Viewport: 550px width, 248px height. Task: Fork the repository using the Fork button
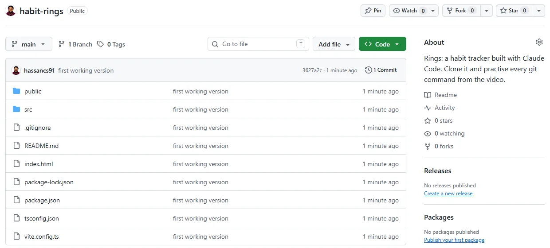(x=461, y=11)
